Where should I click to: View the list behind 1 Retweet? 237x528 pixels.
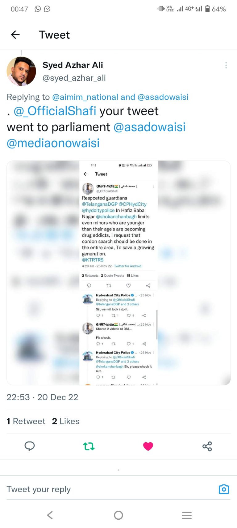click(x=26, y=421)
